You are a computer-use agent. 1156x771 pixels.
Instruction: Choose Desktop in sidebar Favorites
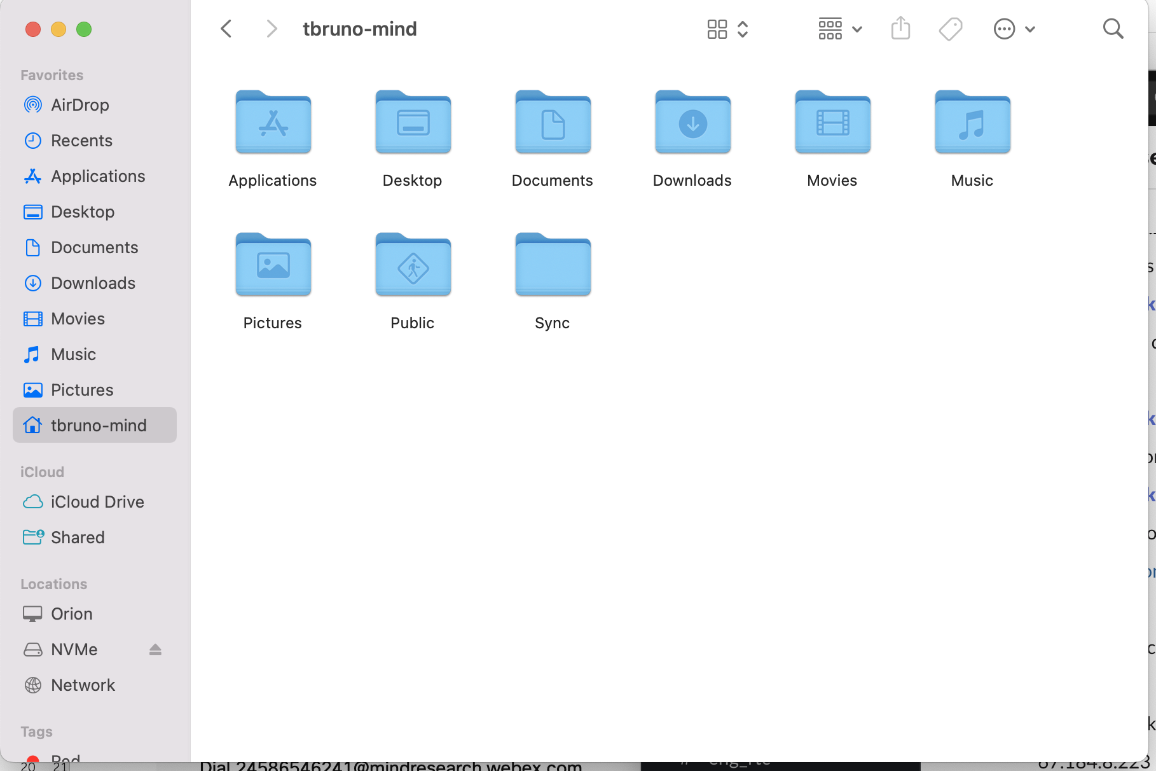95,211
